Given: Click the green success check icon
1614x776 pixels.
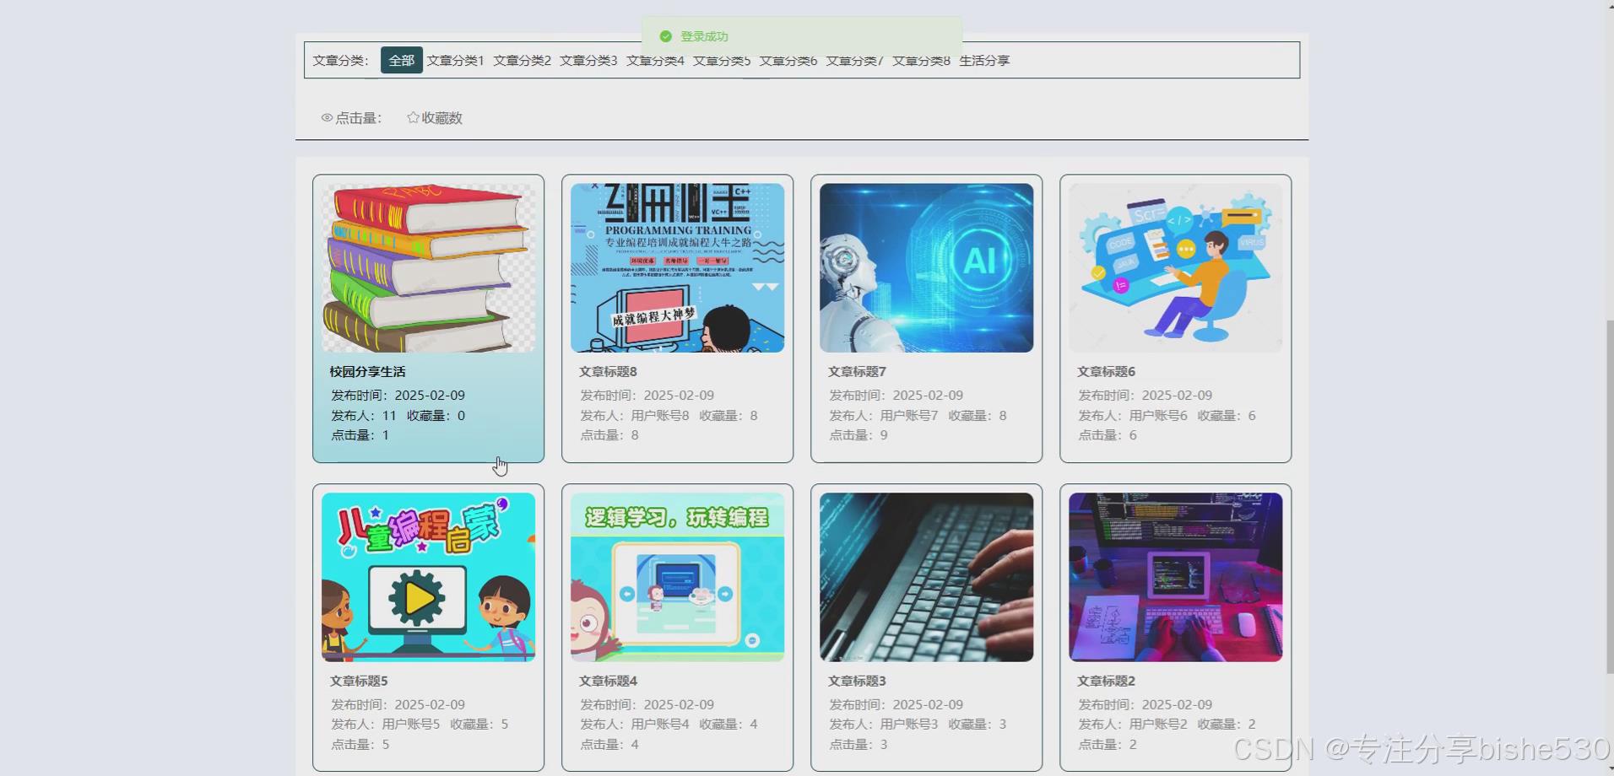Looking at the screenshot, I should click(665, 36).
